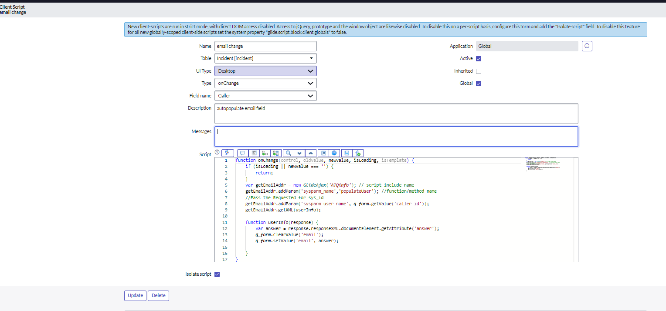Click into the Name text field
Viewport: 666px width, 311px height.
(265, 46)
